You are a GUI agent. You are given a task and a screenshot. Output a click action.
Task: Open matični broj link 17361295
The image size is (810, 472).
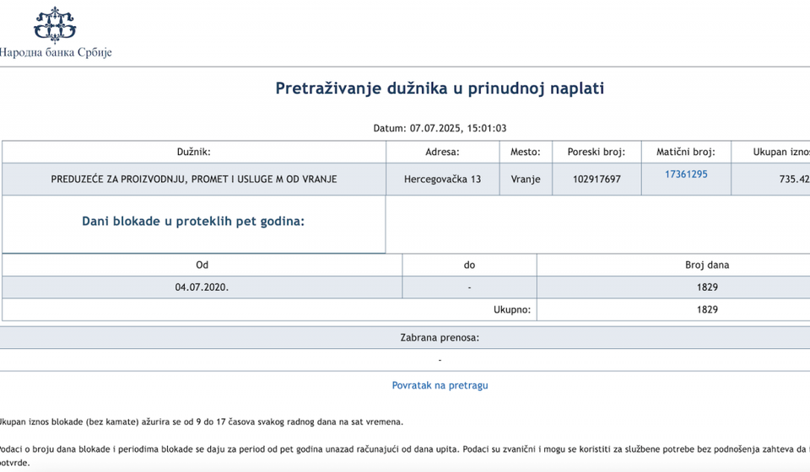pyautogui.click(x=686, y=174)
